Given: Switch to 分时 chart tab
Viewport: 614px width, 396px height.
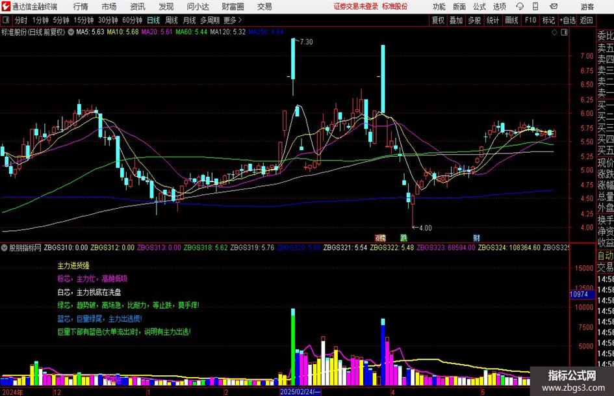Looking at the screenshot, I should click(21, 20).
